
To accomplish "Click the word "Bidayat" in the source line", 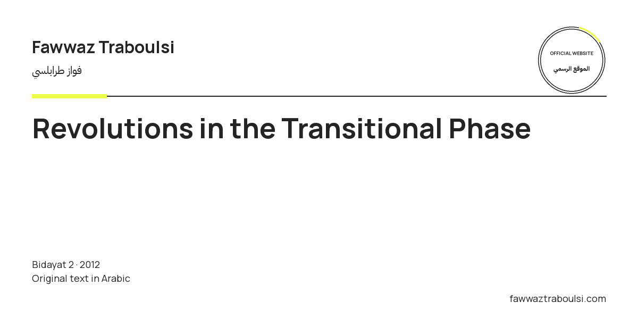I will 49,265.
